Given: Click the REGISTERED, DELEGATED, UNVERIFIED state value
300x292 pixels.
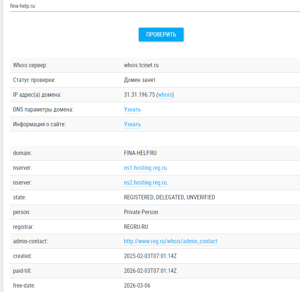Looking at the screenshot, I should click(169, 197).
